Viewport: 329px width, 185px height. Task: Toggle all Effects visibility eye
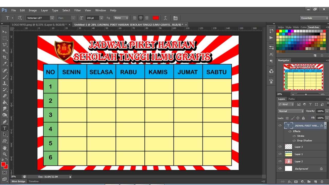tap(290, 131)
